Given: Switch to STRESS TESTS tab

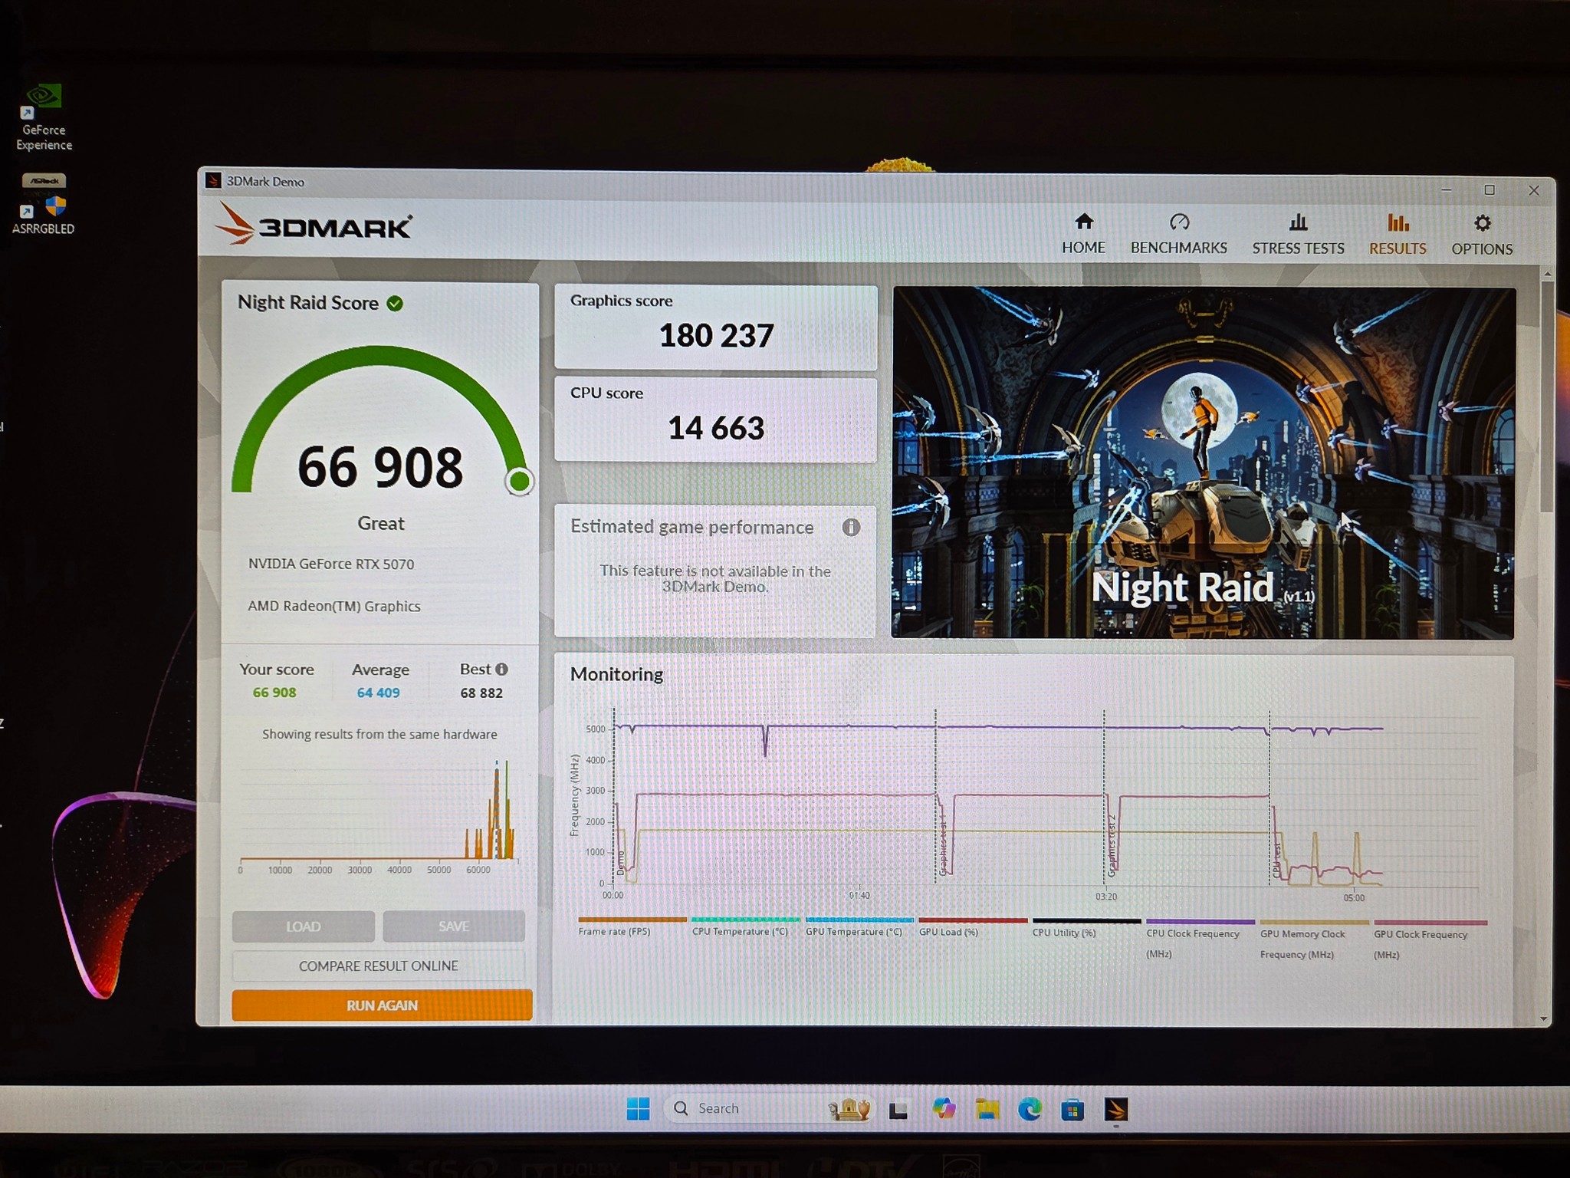Looking at the screenshot, I should [x=1298, y=235].
